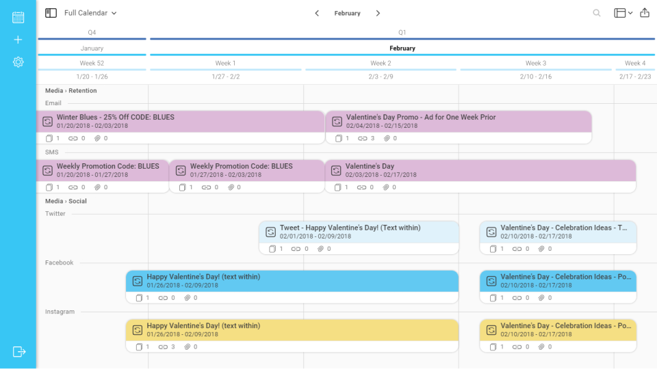The width and height of the screenshot is (657, 369).
Task: Click sync icon on Winter Blues card
Action: pos(47,122)
